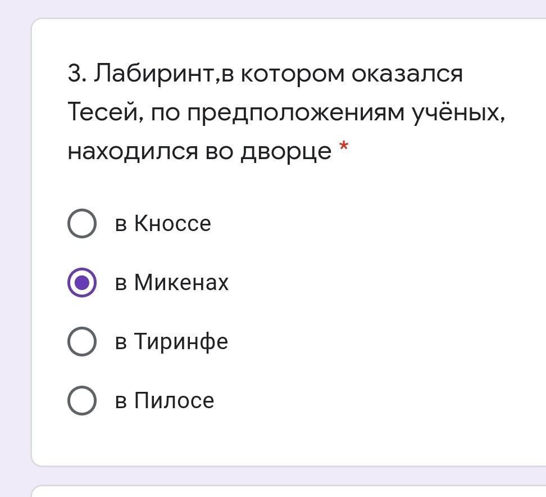
Task: Click the red required asterisk
Action: pos(344,148)
